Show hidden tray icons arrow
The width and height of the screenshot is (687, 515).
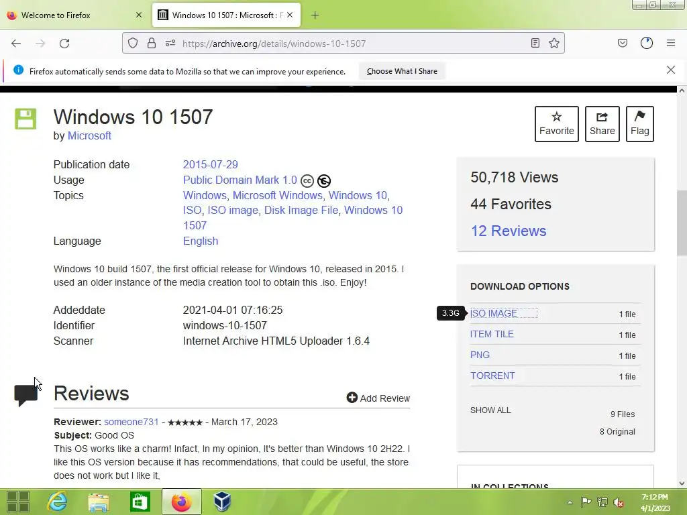[570, 502]
